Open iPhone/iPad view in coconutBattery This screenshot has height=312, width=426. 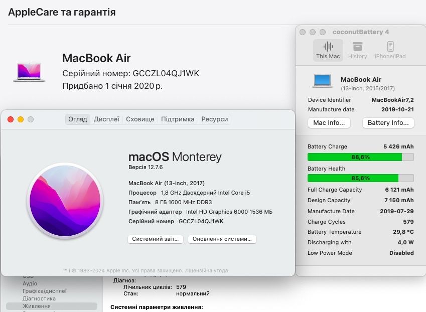(x=390, y=50)
